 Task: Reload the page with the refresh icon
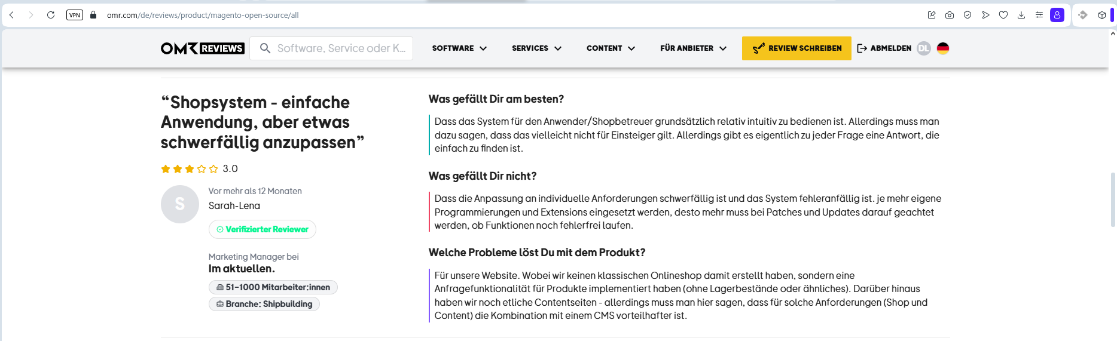[51, 15]
